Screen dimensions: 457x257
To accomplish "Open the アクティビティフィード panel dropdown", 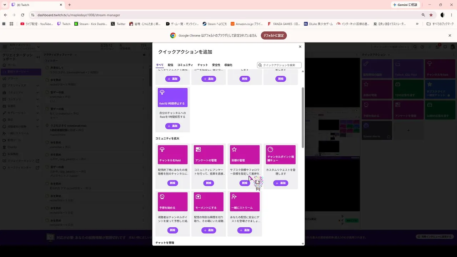I will click(x=75, y=55).
